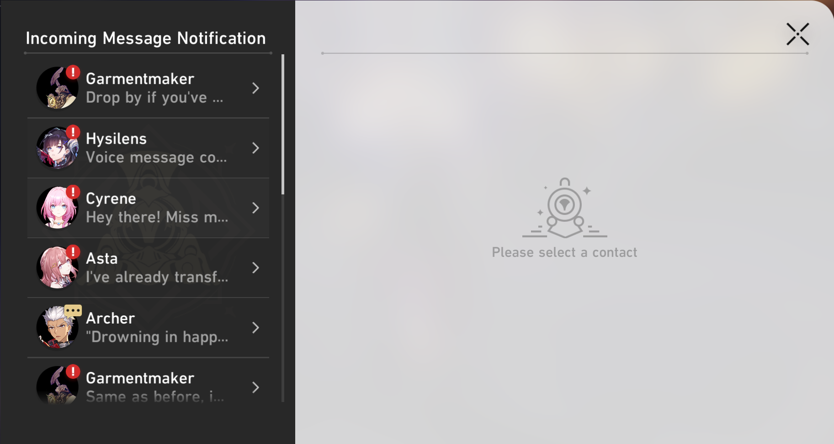Click the red alert badge on Hysilens
Image resolution: width=834 pixels, height=444 pixels.
coord(73,132)
